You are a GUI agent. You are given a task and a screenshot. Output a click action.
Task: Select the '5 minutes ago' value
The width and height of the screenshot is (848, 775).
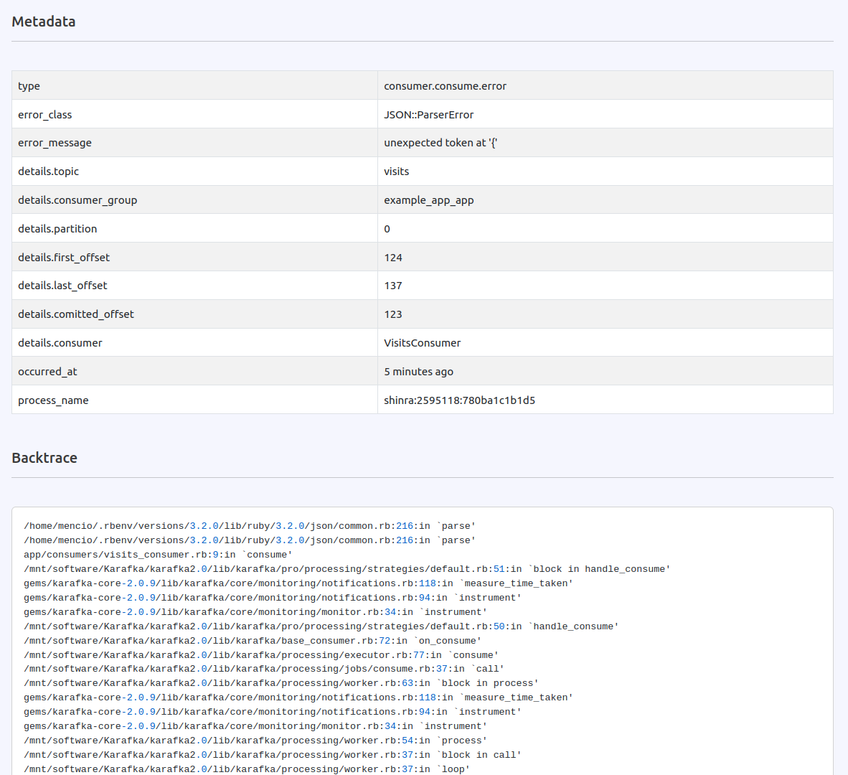pos(418,372)
